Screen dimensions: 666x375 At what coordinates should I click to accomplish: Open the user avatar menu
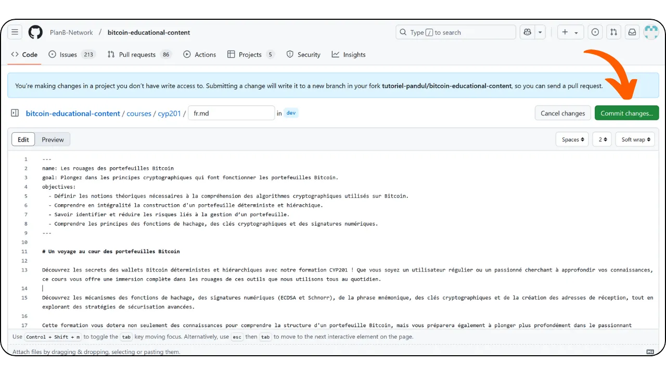(651, 32)
